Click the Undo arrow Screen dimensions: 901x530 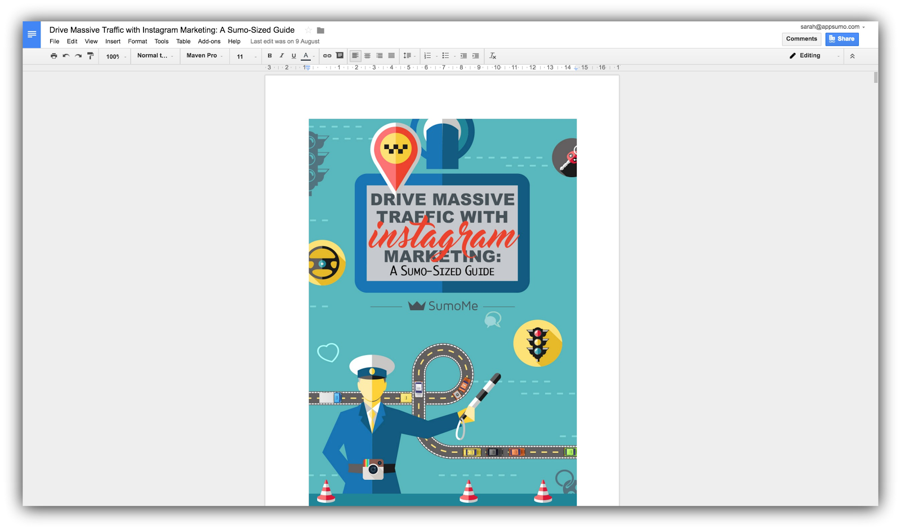66,56
